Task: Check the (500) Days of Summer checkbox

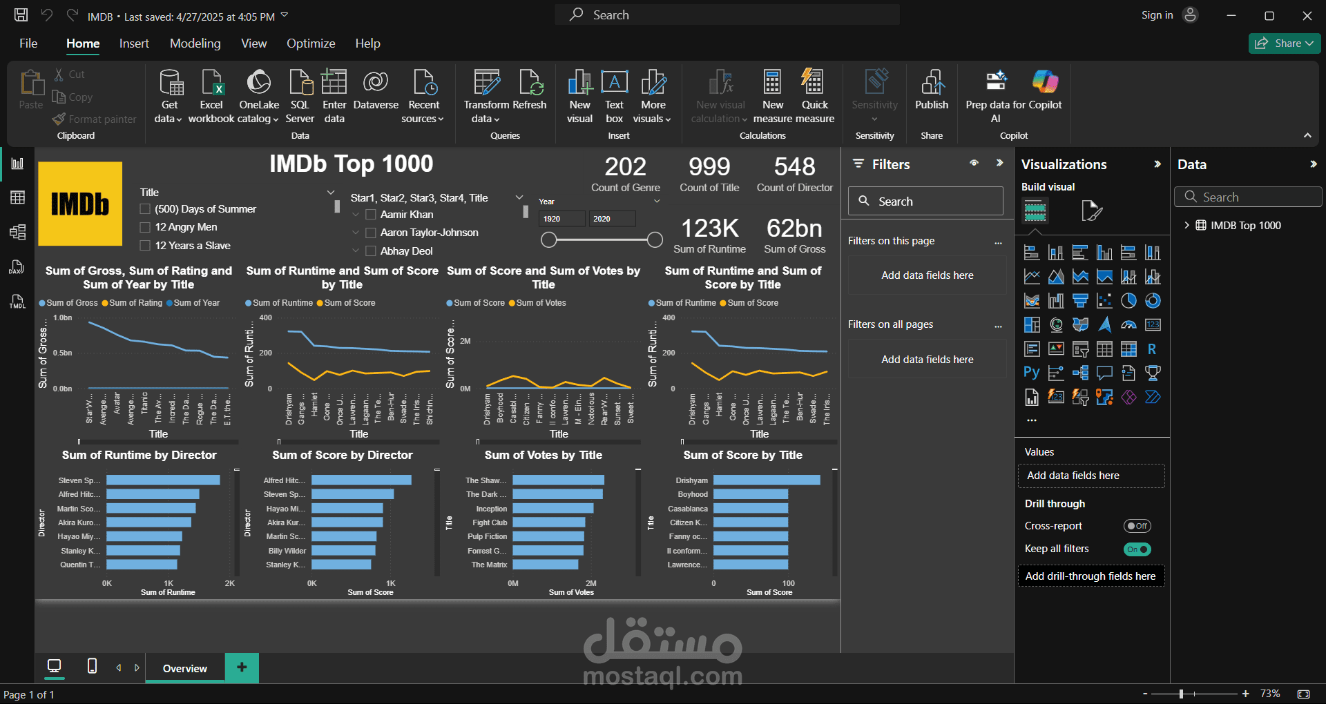Action: point(145,209)
